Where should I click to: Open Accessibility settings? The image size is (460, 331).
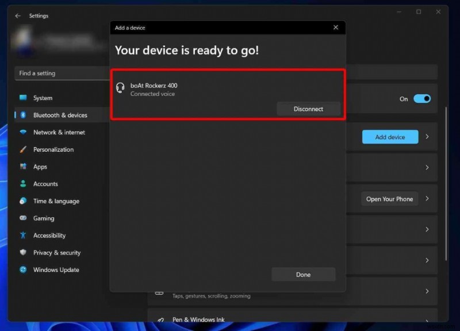coord(62,236)
